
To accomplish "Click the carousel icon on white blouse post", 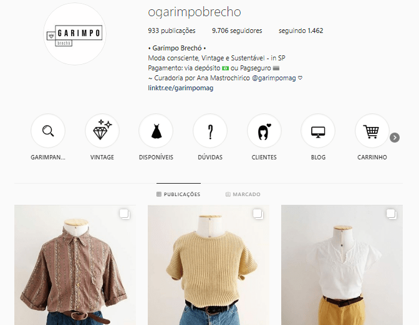I will (392, 214).
